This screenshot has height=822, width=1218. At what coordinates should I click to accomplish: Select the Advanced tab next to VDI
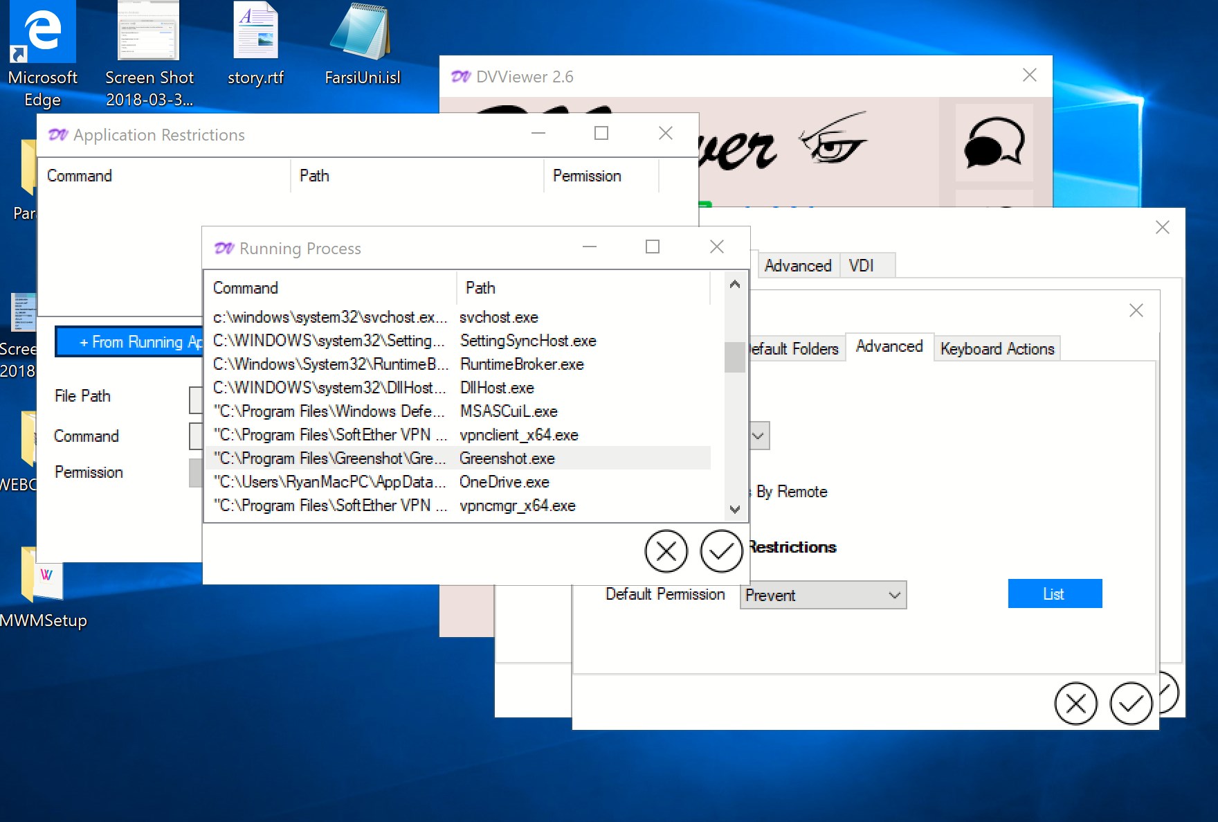(798, 265)
